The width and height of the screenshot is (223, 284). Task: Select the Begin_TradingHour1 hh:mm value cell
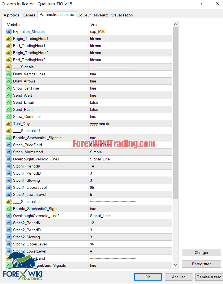click(x=130, y=39)
